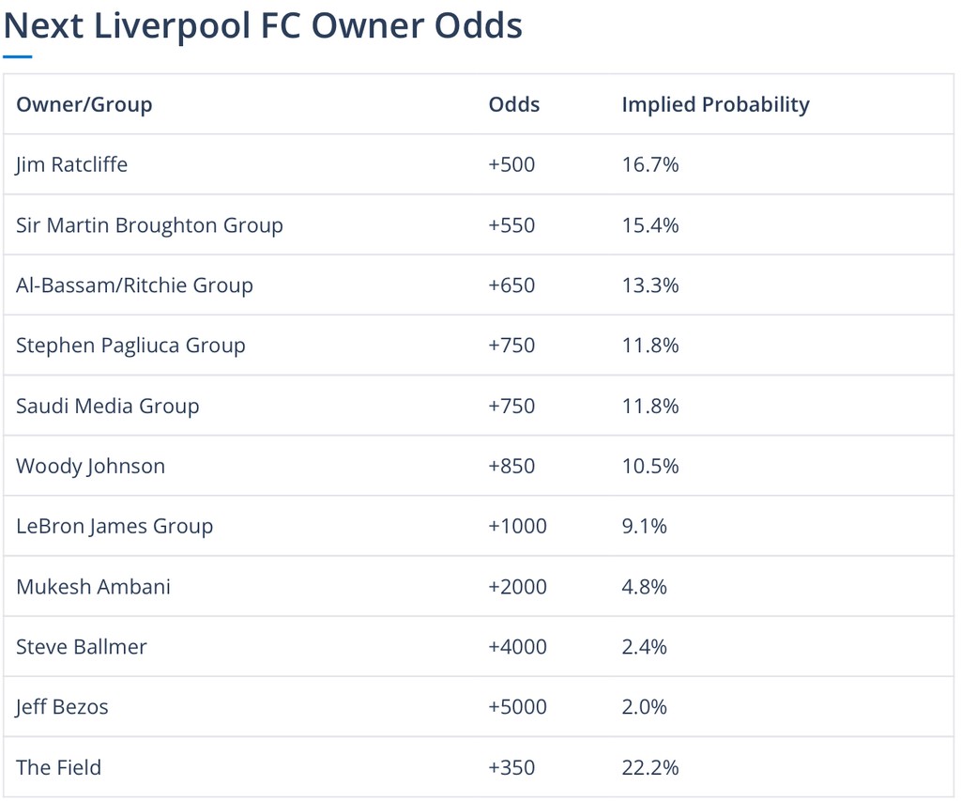Click the "Next Liverpool FC Owner Odds" heading

click(263, 25)
